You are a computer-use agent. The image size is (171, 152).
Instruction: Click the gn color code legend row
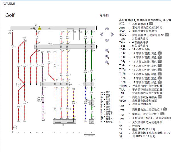[x=105, y=104]
